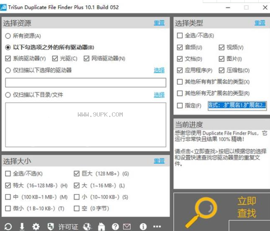Open the three-dots more menu
This screenshot has height=231, width=270.
(x=157, y=226)
